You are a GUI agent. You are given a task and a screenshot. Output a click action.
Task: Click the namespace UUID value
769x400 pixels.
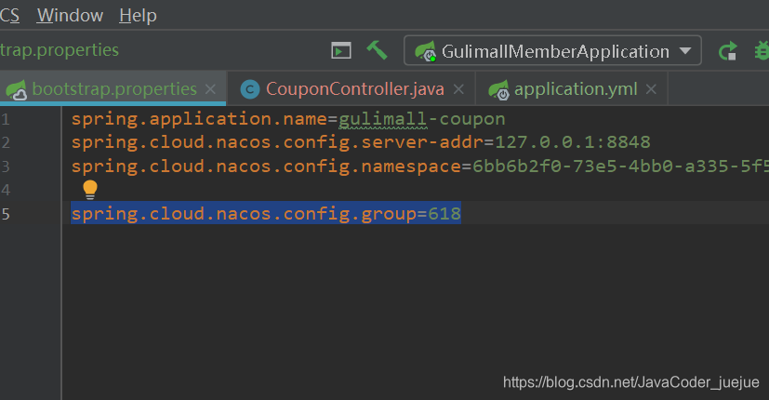coord(620,167)
